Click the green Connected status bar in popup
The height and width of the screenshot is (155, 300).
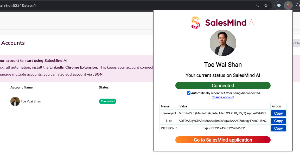pos(223,86)
